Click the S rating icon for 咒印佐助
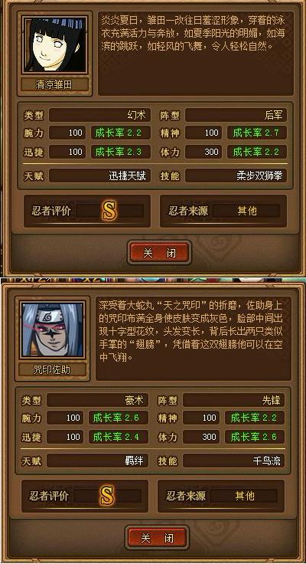The image size is (306, 564). pyautogui.click(x=107, y=495)
